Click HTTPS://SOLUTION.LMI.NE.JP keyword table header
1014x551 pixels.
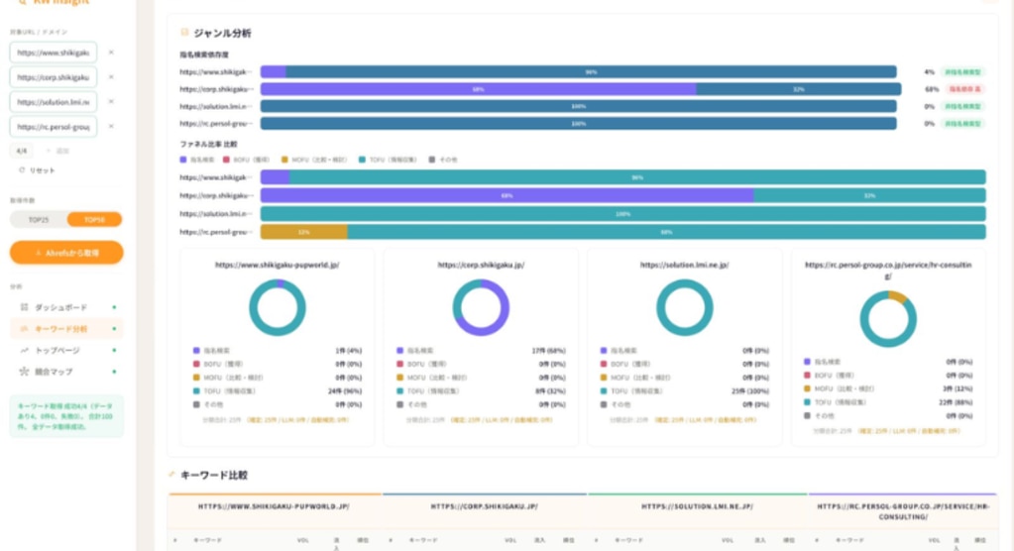pyautogui.click(x=697, y=506)
